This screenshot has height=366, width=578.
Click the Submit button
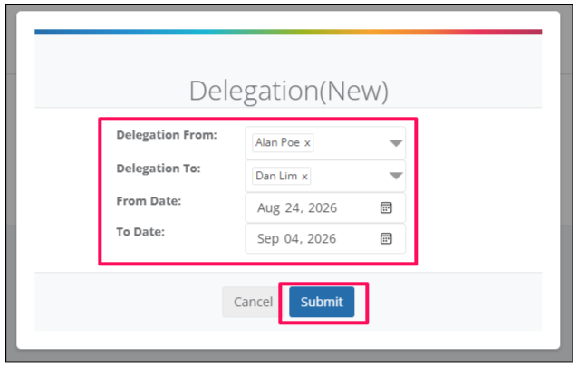point(322,302)
